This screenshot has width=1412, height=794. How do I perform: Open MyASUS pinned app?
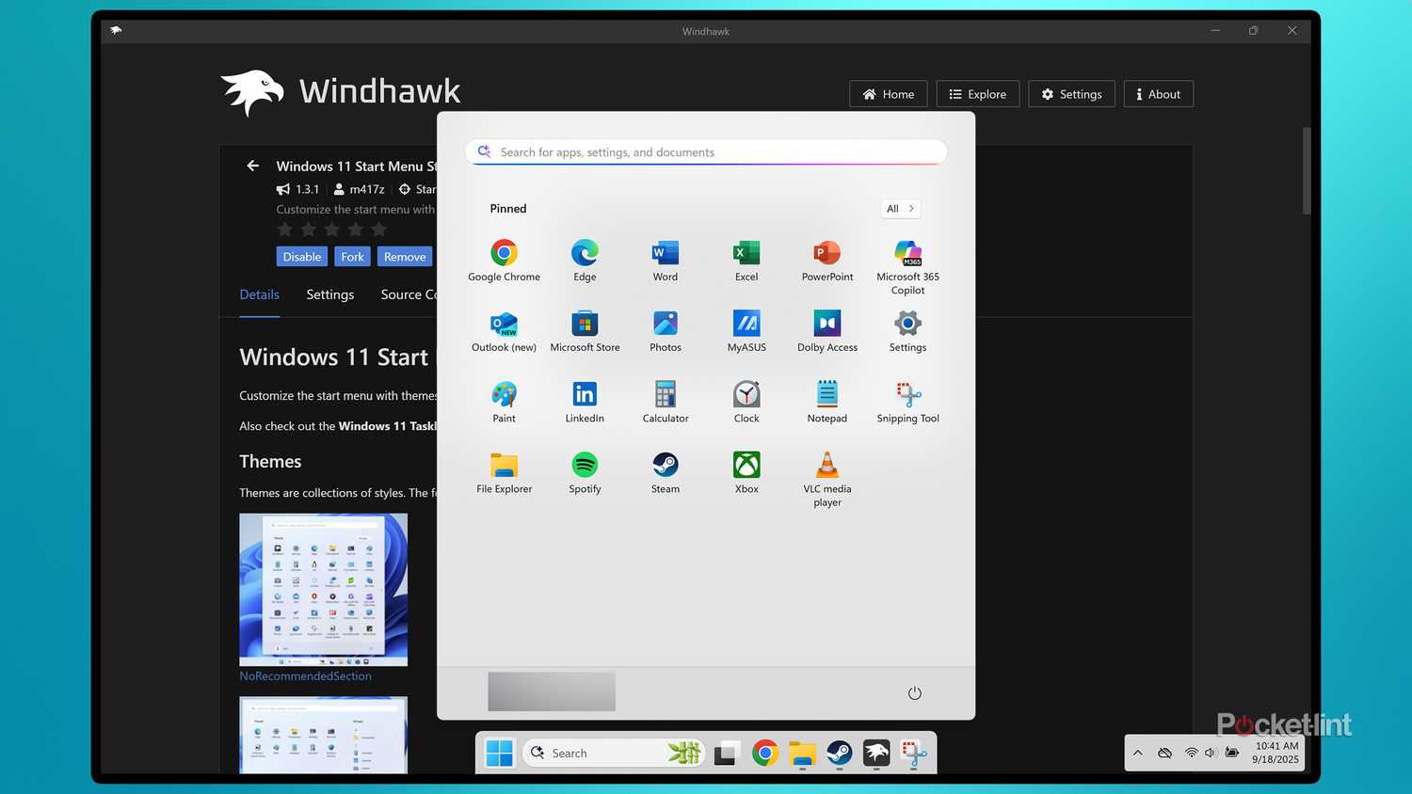click(746, 331)
